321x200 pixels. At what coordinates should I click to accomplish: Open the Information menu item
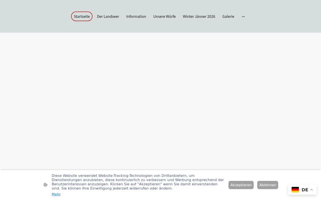pyautogui.click(x=136, y=16)
